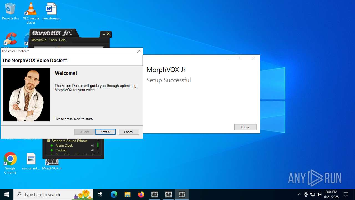Click the Windows Start button

pyautogui.click(x=7, y=194)
